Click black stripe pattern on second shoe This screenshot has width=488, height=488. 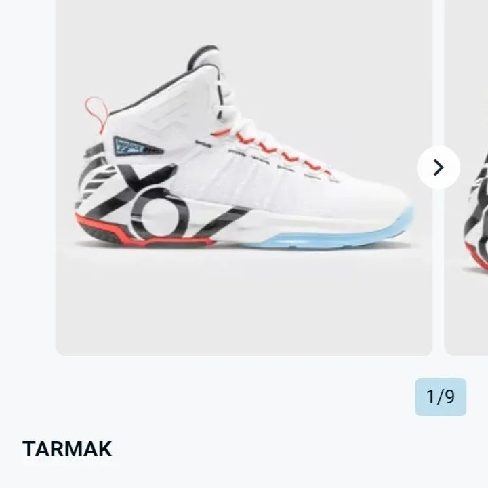click(476, 205)
